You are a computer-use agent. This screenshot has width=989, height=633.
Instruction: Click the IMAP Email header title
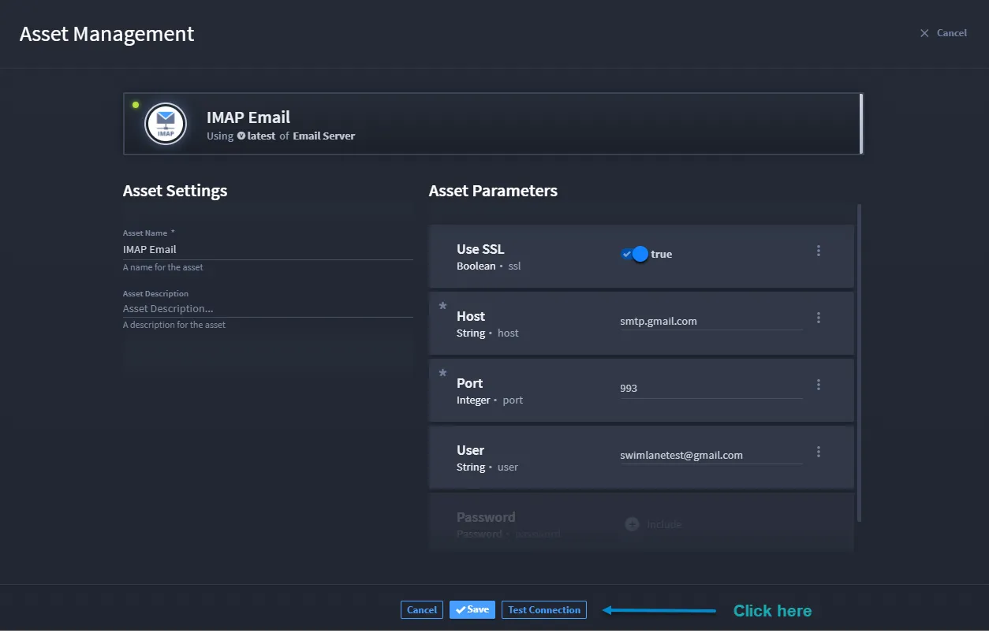pos(248,117)
